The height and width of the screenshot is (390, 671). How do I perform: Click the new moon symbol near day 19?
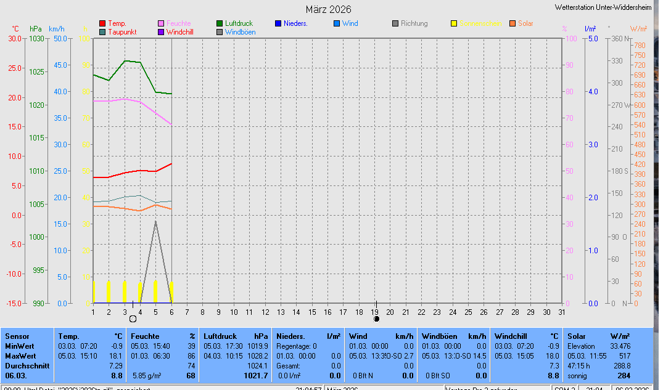pos(376,319)
